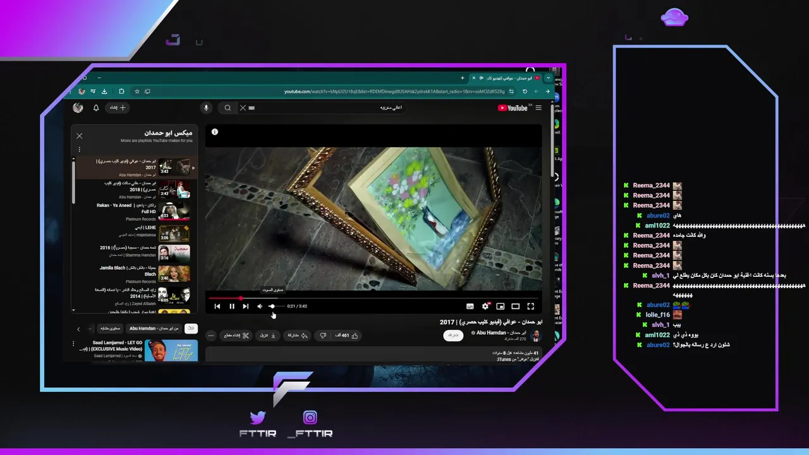809x455 pixels.
Task: Clear the YouTube search text
Action: coord(243,108)
